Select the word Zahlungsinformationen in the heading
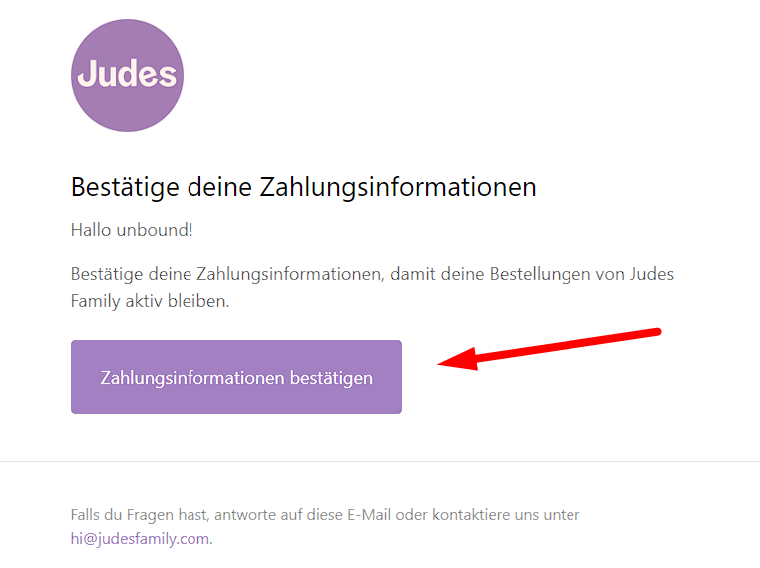Image resolution: width=760 pixels, height=568 pixels. [x=398, y=188]
